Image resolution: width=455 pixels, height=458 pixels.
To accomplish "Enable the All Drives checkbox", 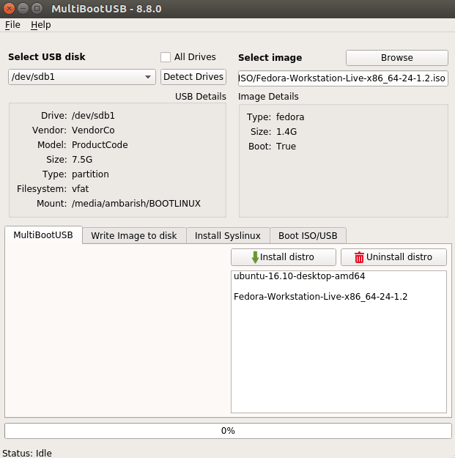I will pos(166,57).
